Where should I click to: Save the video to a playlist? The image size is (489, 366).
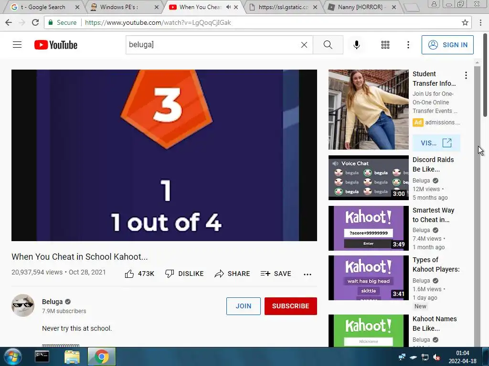coord(276,274)
